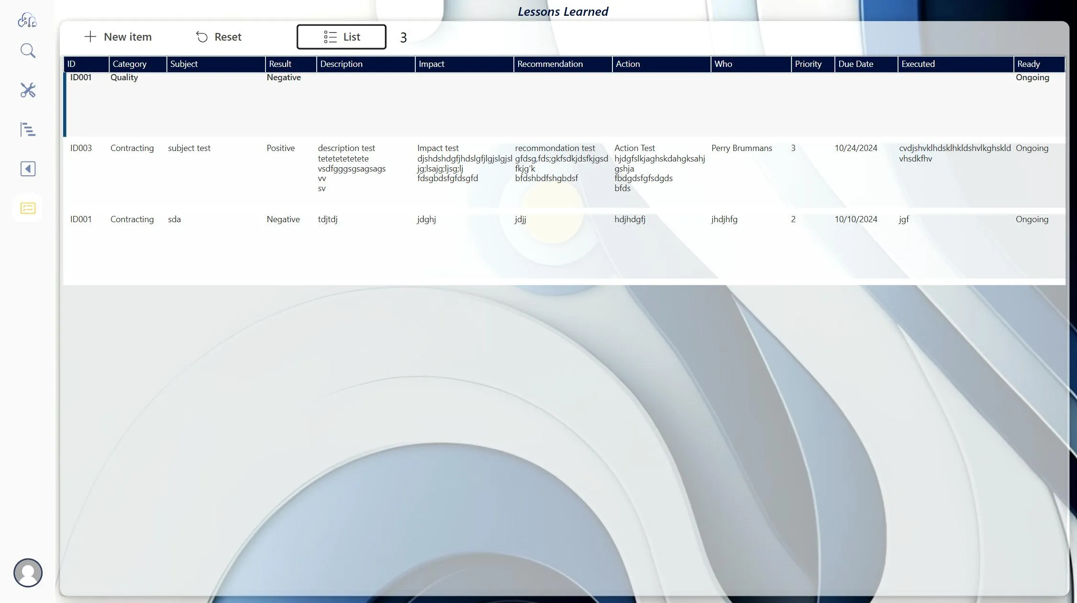Open the user profile avatar
This screenshot has height=603, width=1077.
28,572
